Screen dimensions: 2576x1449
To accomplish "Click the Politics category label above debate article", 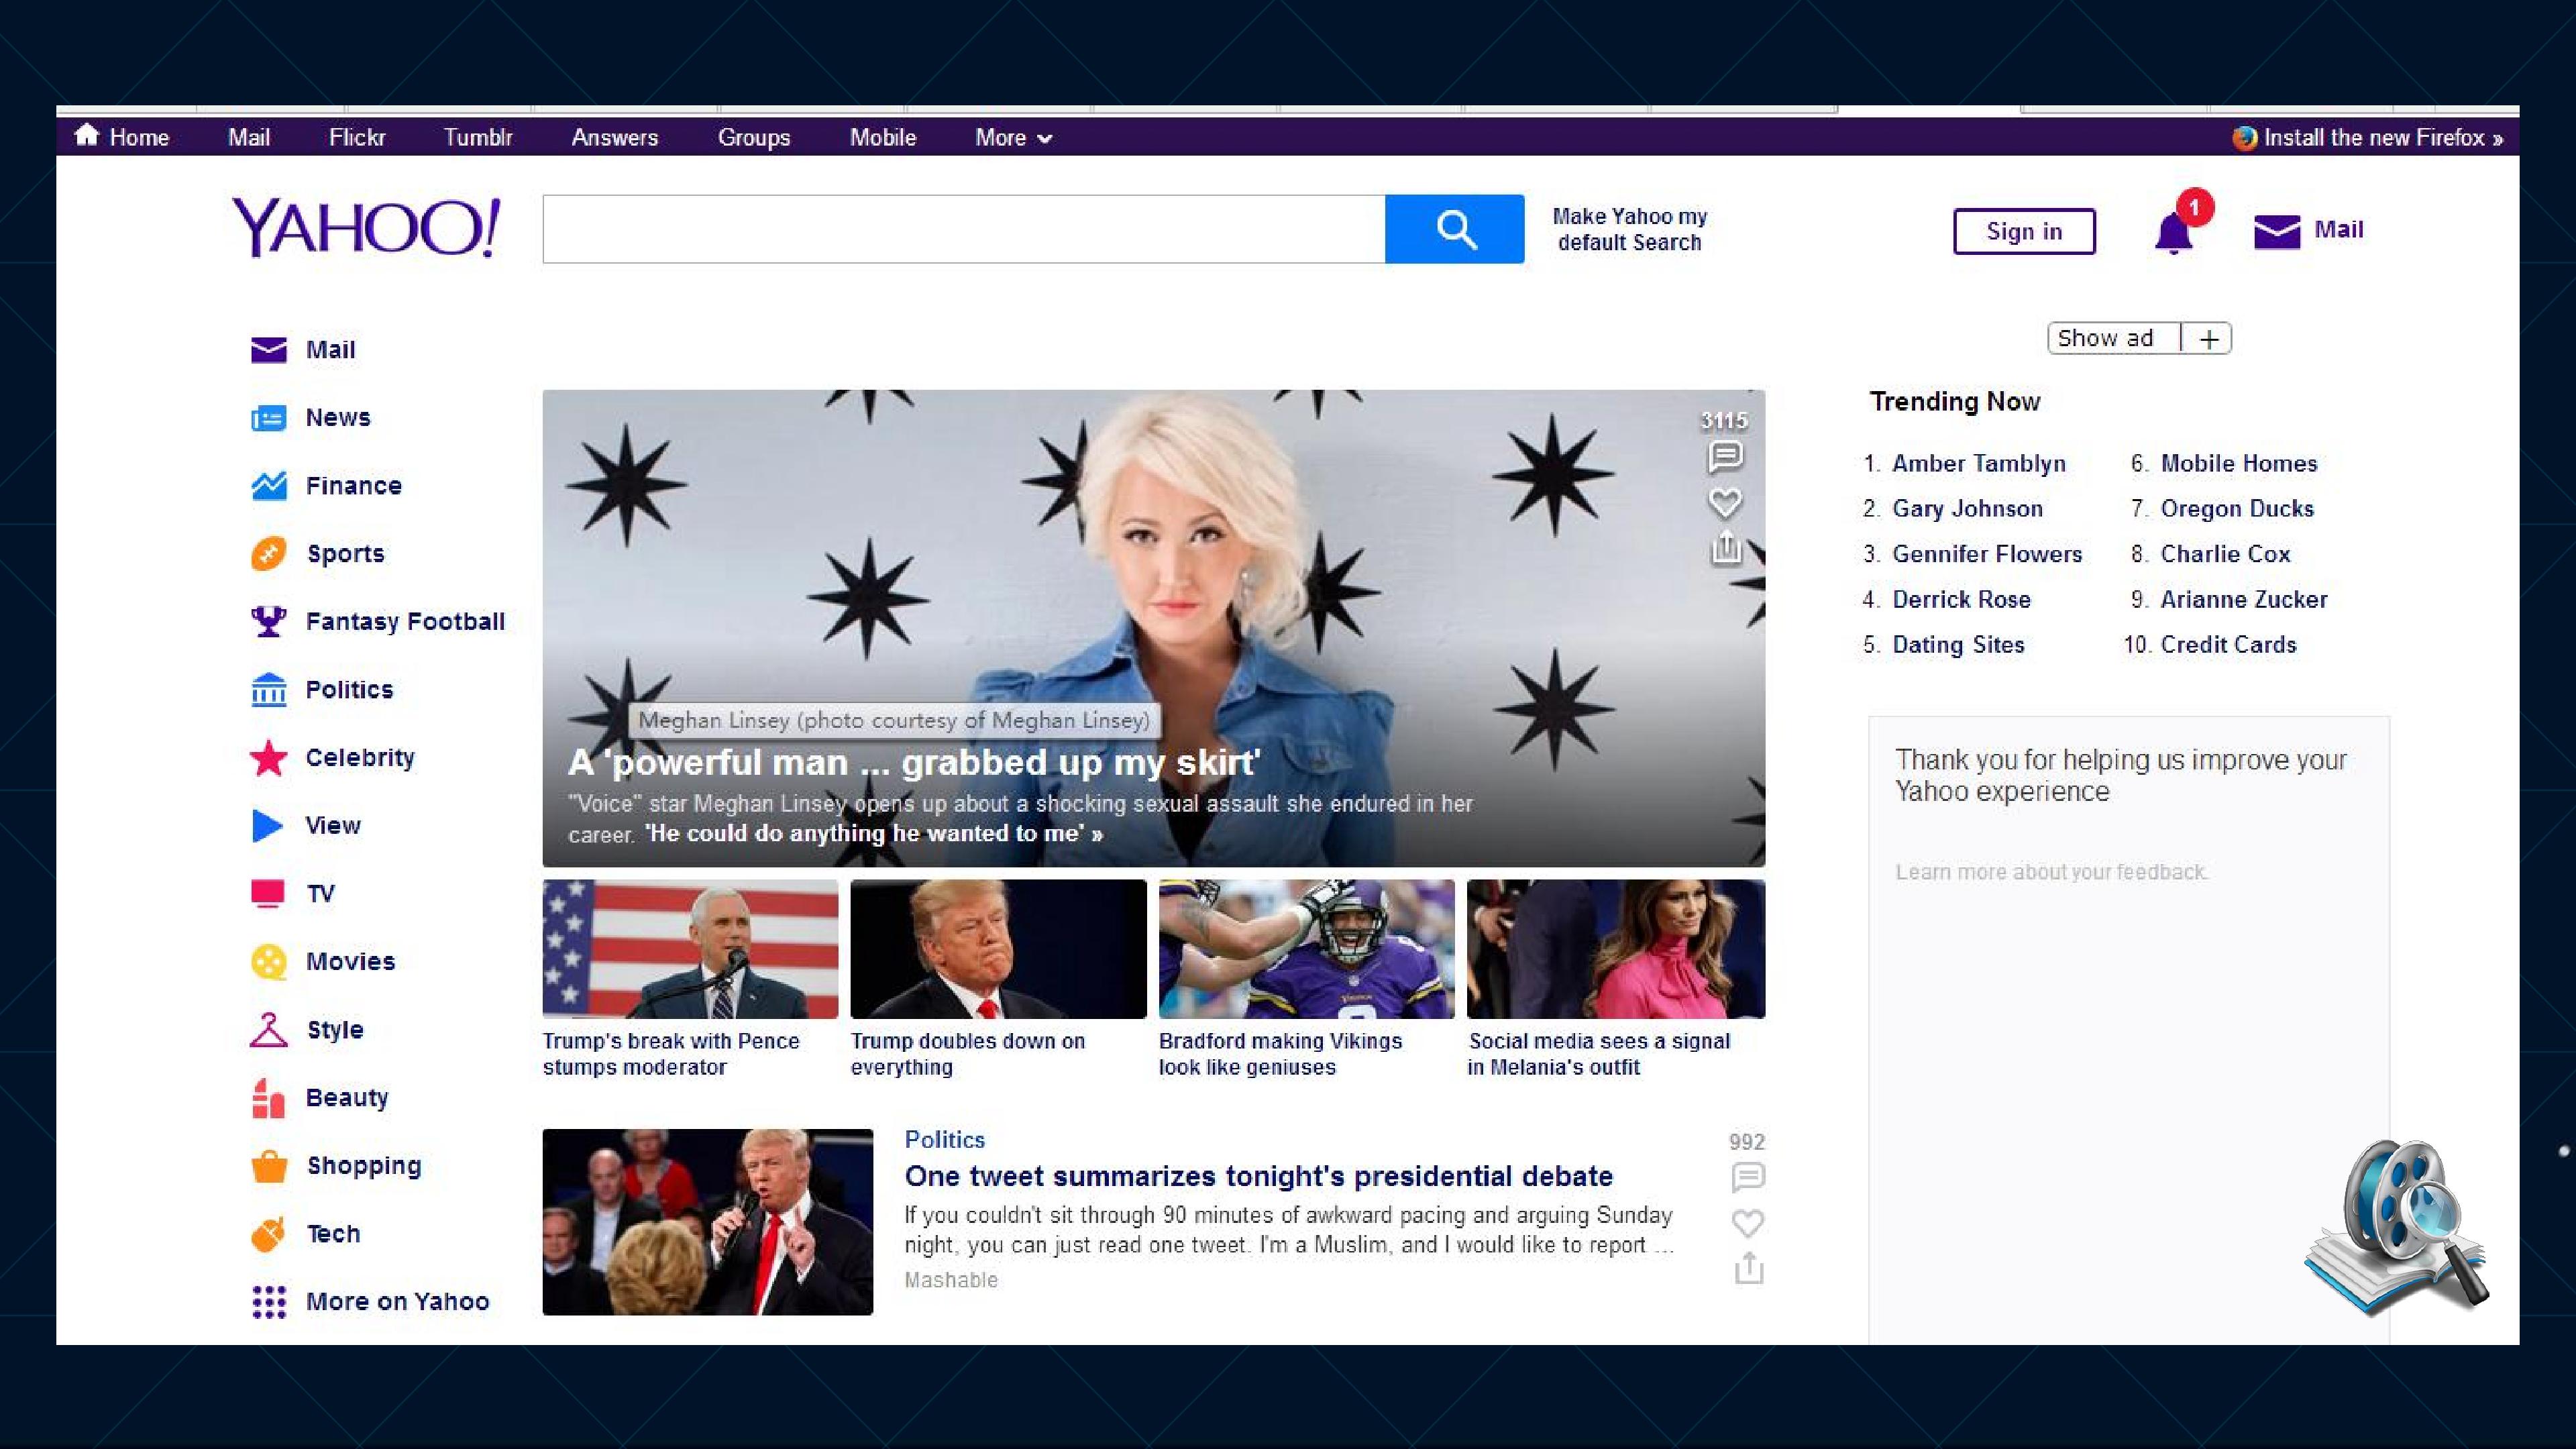I will click(944, 1139).
